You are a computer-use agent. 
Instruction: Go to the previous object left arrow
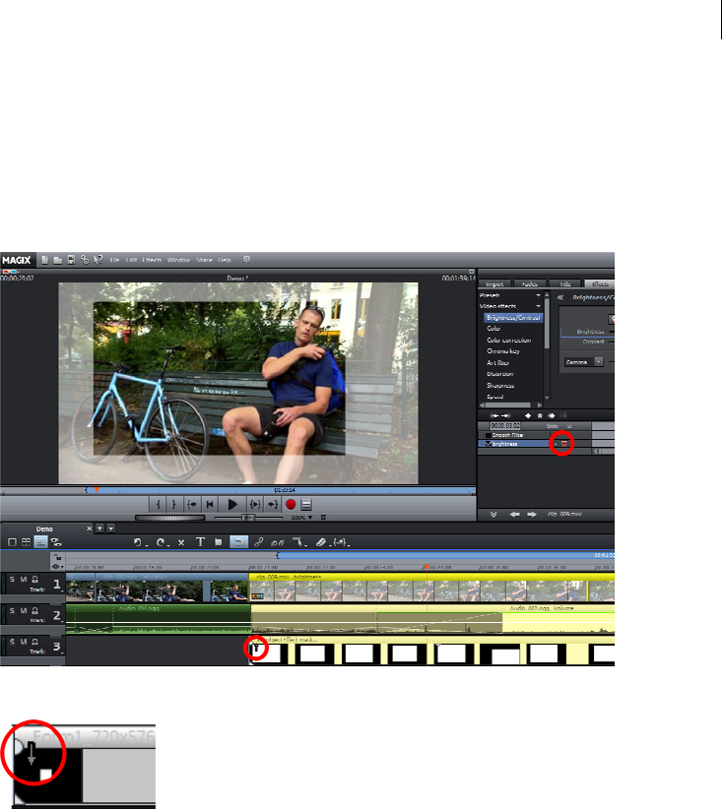click(514, 515)
